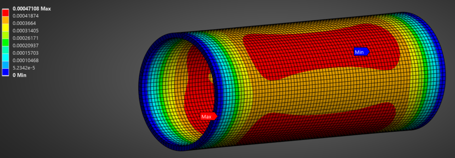455x158 pixels.
Task: Click the 0.00026171 legend value
Action: point(26,38)
